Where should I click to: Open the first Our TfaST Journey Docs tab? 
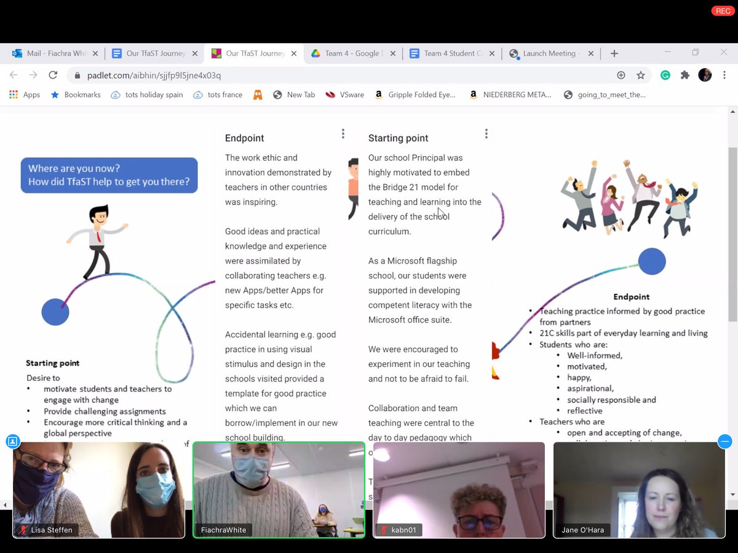tap(155, 53)
